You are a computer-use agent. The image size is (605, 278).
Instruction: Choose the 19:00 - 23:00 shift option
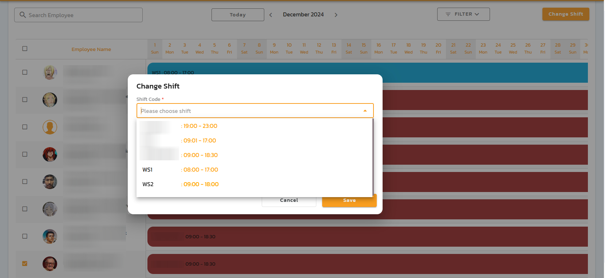coord(200,126)
